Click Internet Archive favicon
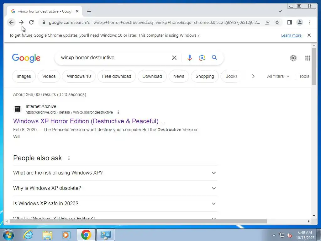This screenshot has width=321, height=241. (18, 109)
